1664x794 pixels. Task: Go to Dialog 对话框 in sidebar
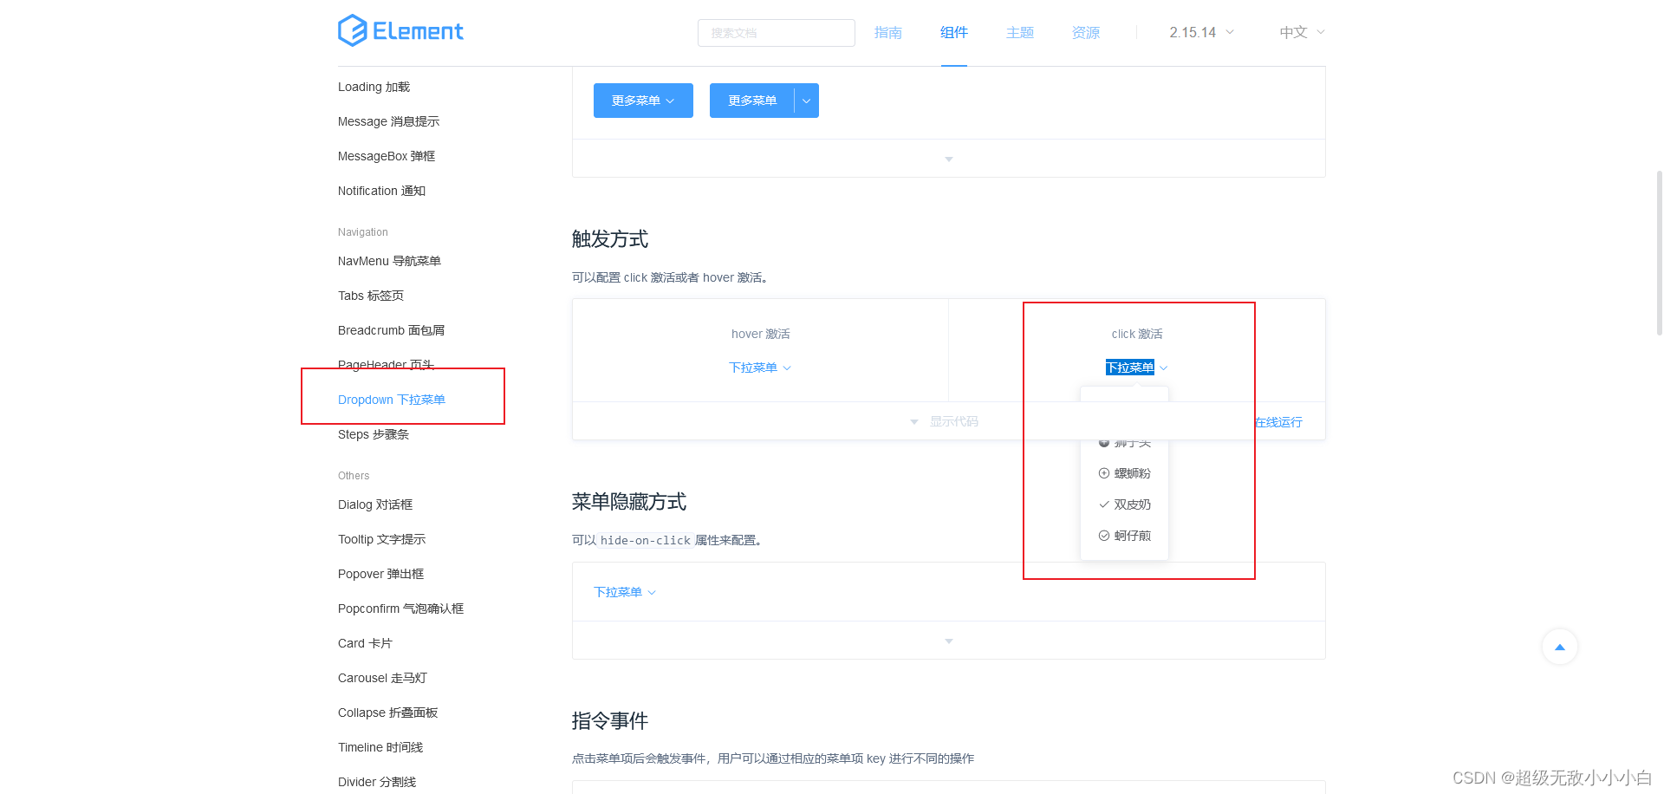click(375, 504)
